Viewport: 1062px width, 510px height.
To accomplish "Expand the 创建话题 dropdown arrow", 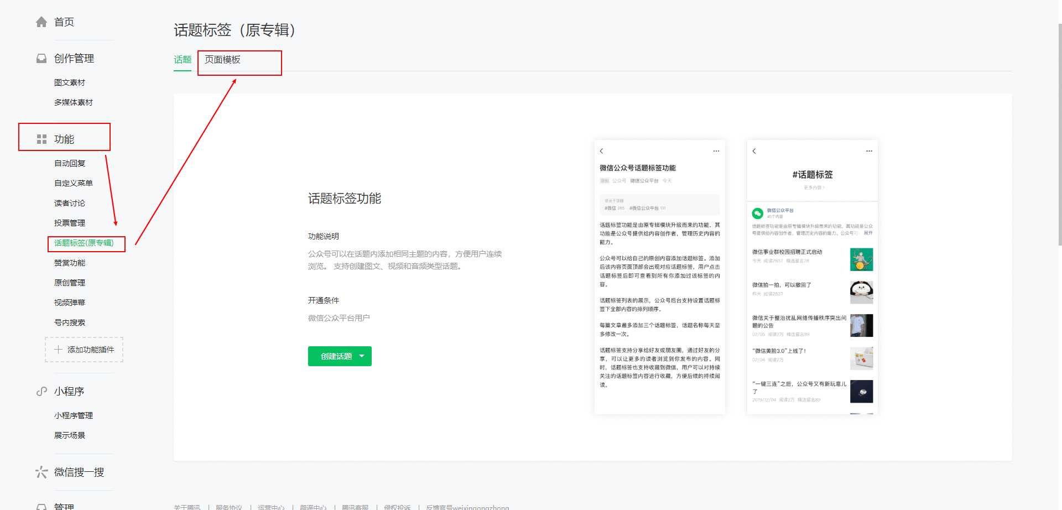I will tap(362, 356).
